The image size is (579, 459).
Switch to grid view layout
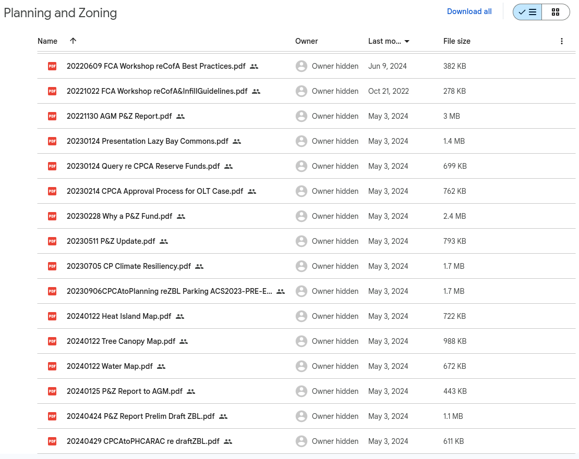point(556,11)
